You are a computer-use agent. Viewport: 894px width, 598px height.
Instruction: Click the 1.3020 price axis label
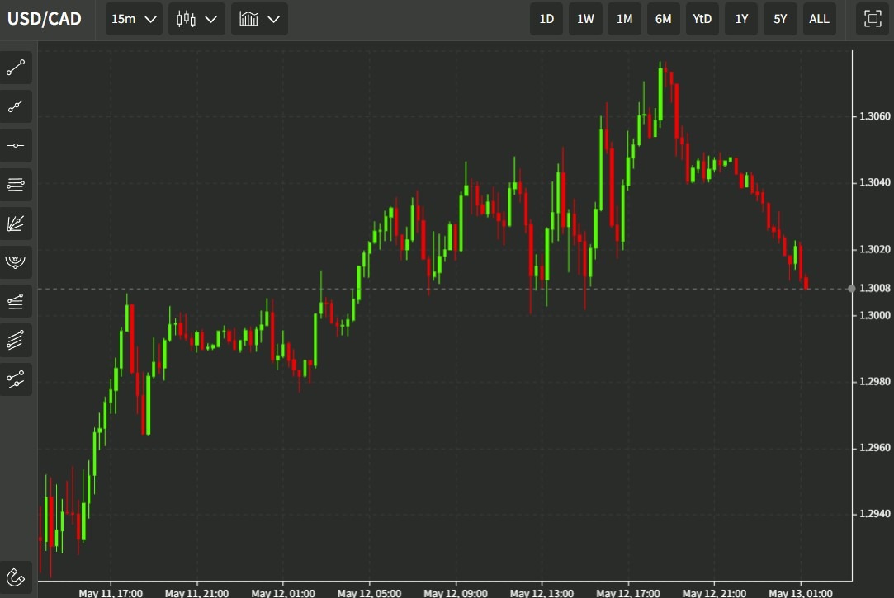click(875, 249)
